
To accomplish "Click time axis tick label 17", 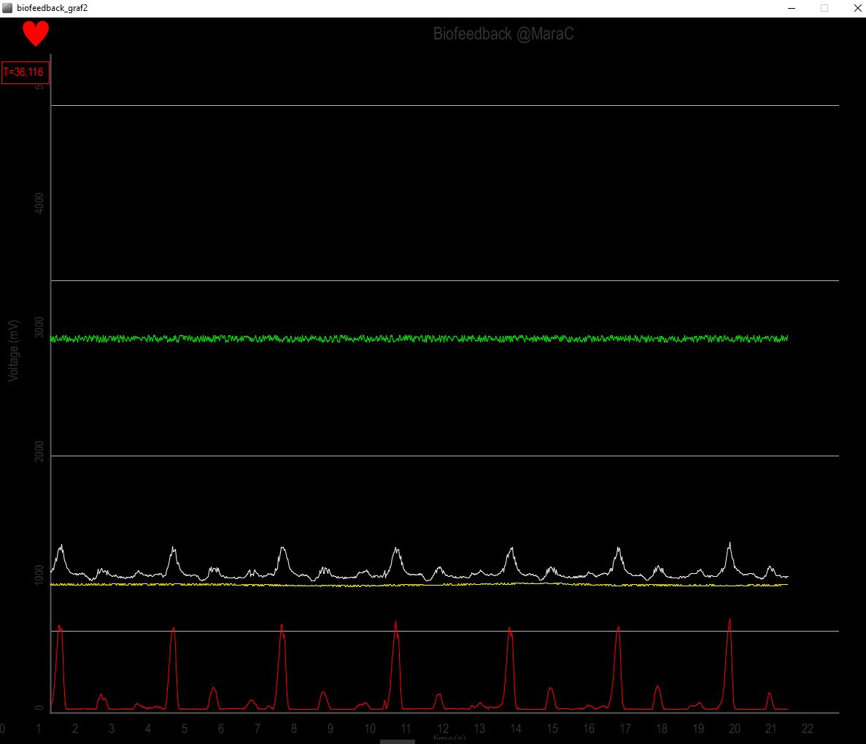I will pyautogui.click(x=625, y=729).
